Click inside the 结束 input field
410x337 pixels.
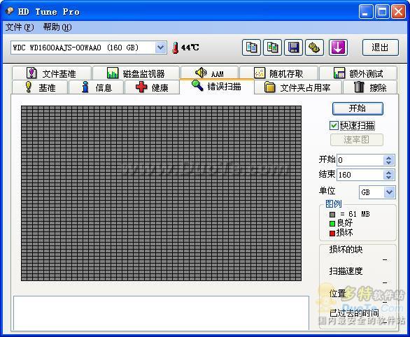point(360,175)
